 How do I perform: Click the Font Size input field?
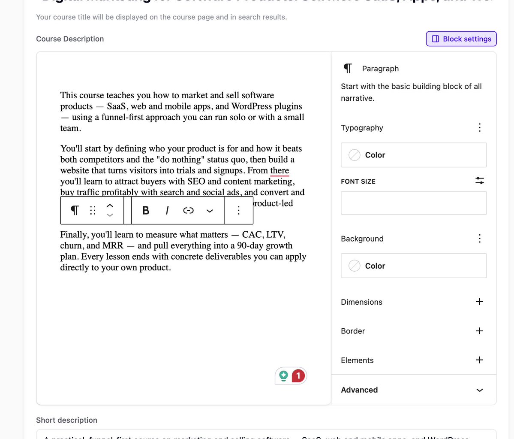(414, 203)
